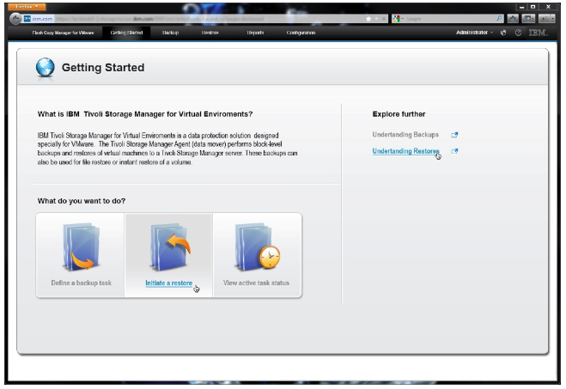Stop loading with the X button in address bar

pyautogui.click(x=383, y=19)
